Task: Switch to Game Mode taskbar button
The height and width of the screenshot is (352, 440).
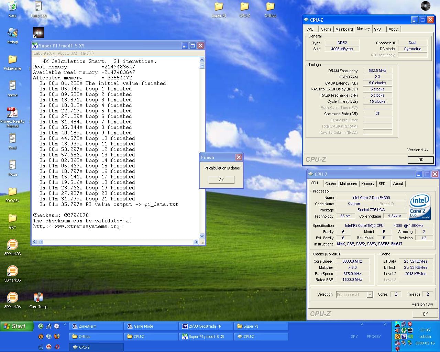Action: (151, 326)
